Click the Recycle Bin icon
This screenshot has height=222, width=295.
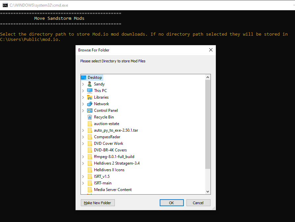coord(90,117)
